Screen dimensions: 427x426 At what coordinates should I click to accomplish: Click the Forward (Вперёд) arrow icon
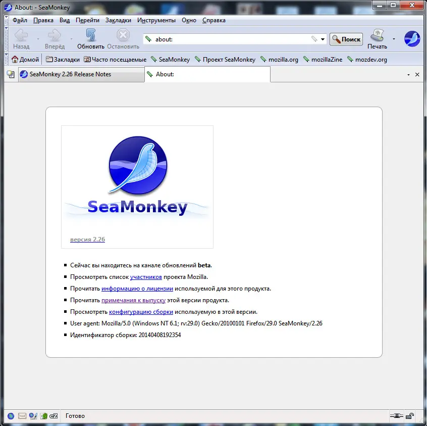click(x=55, y=35)
